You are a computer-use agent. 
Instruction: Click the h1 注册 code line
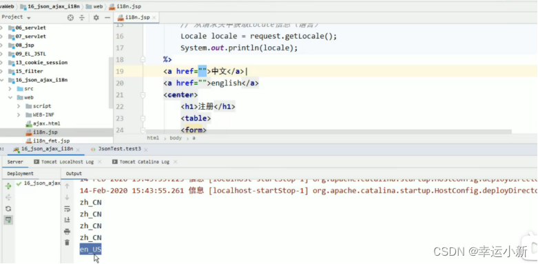click(x=208, y=107)
